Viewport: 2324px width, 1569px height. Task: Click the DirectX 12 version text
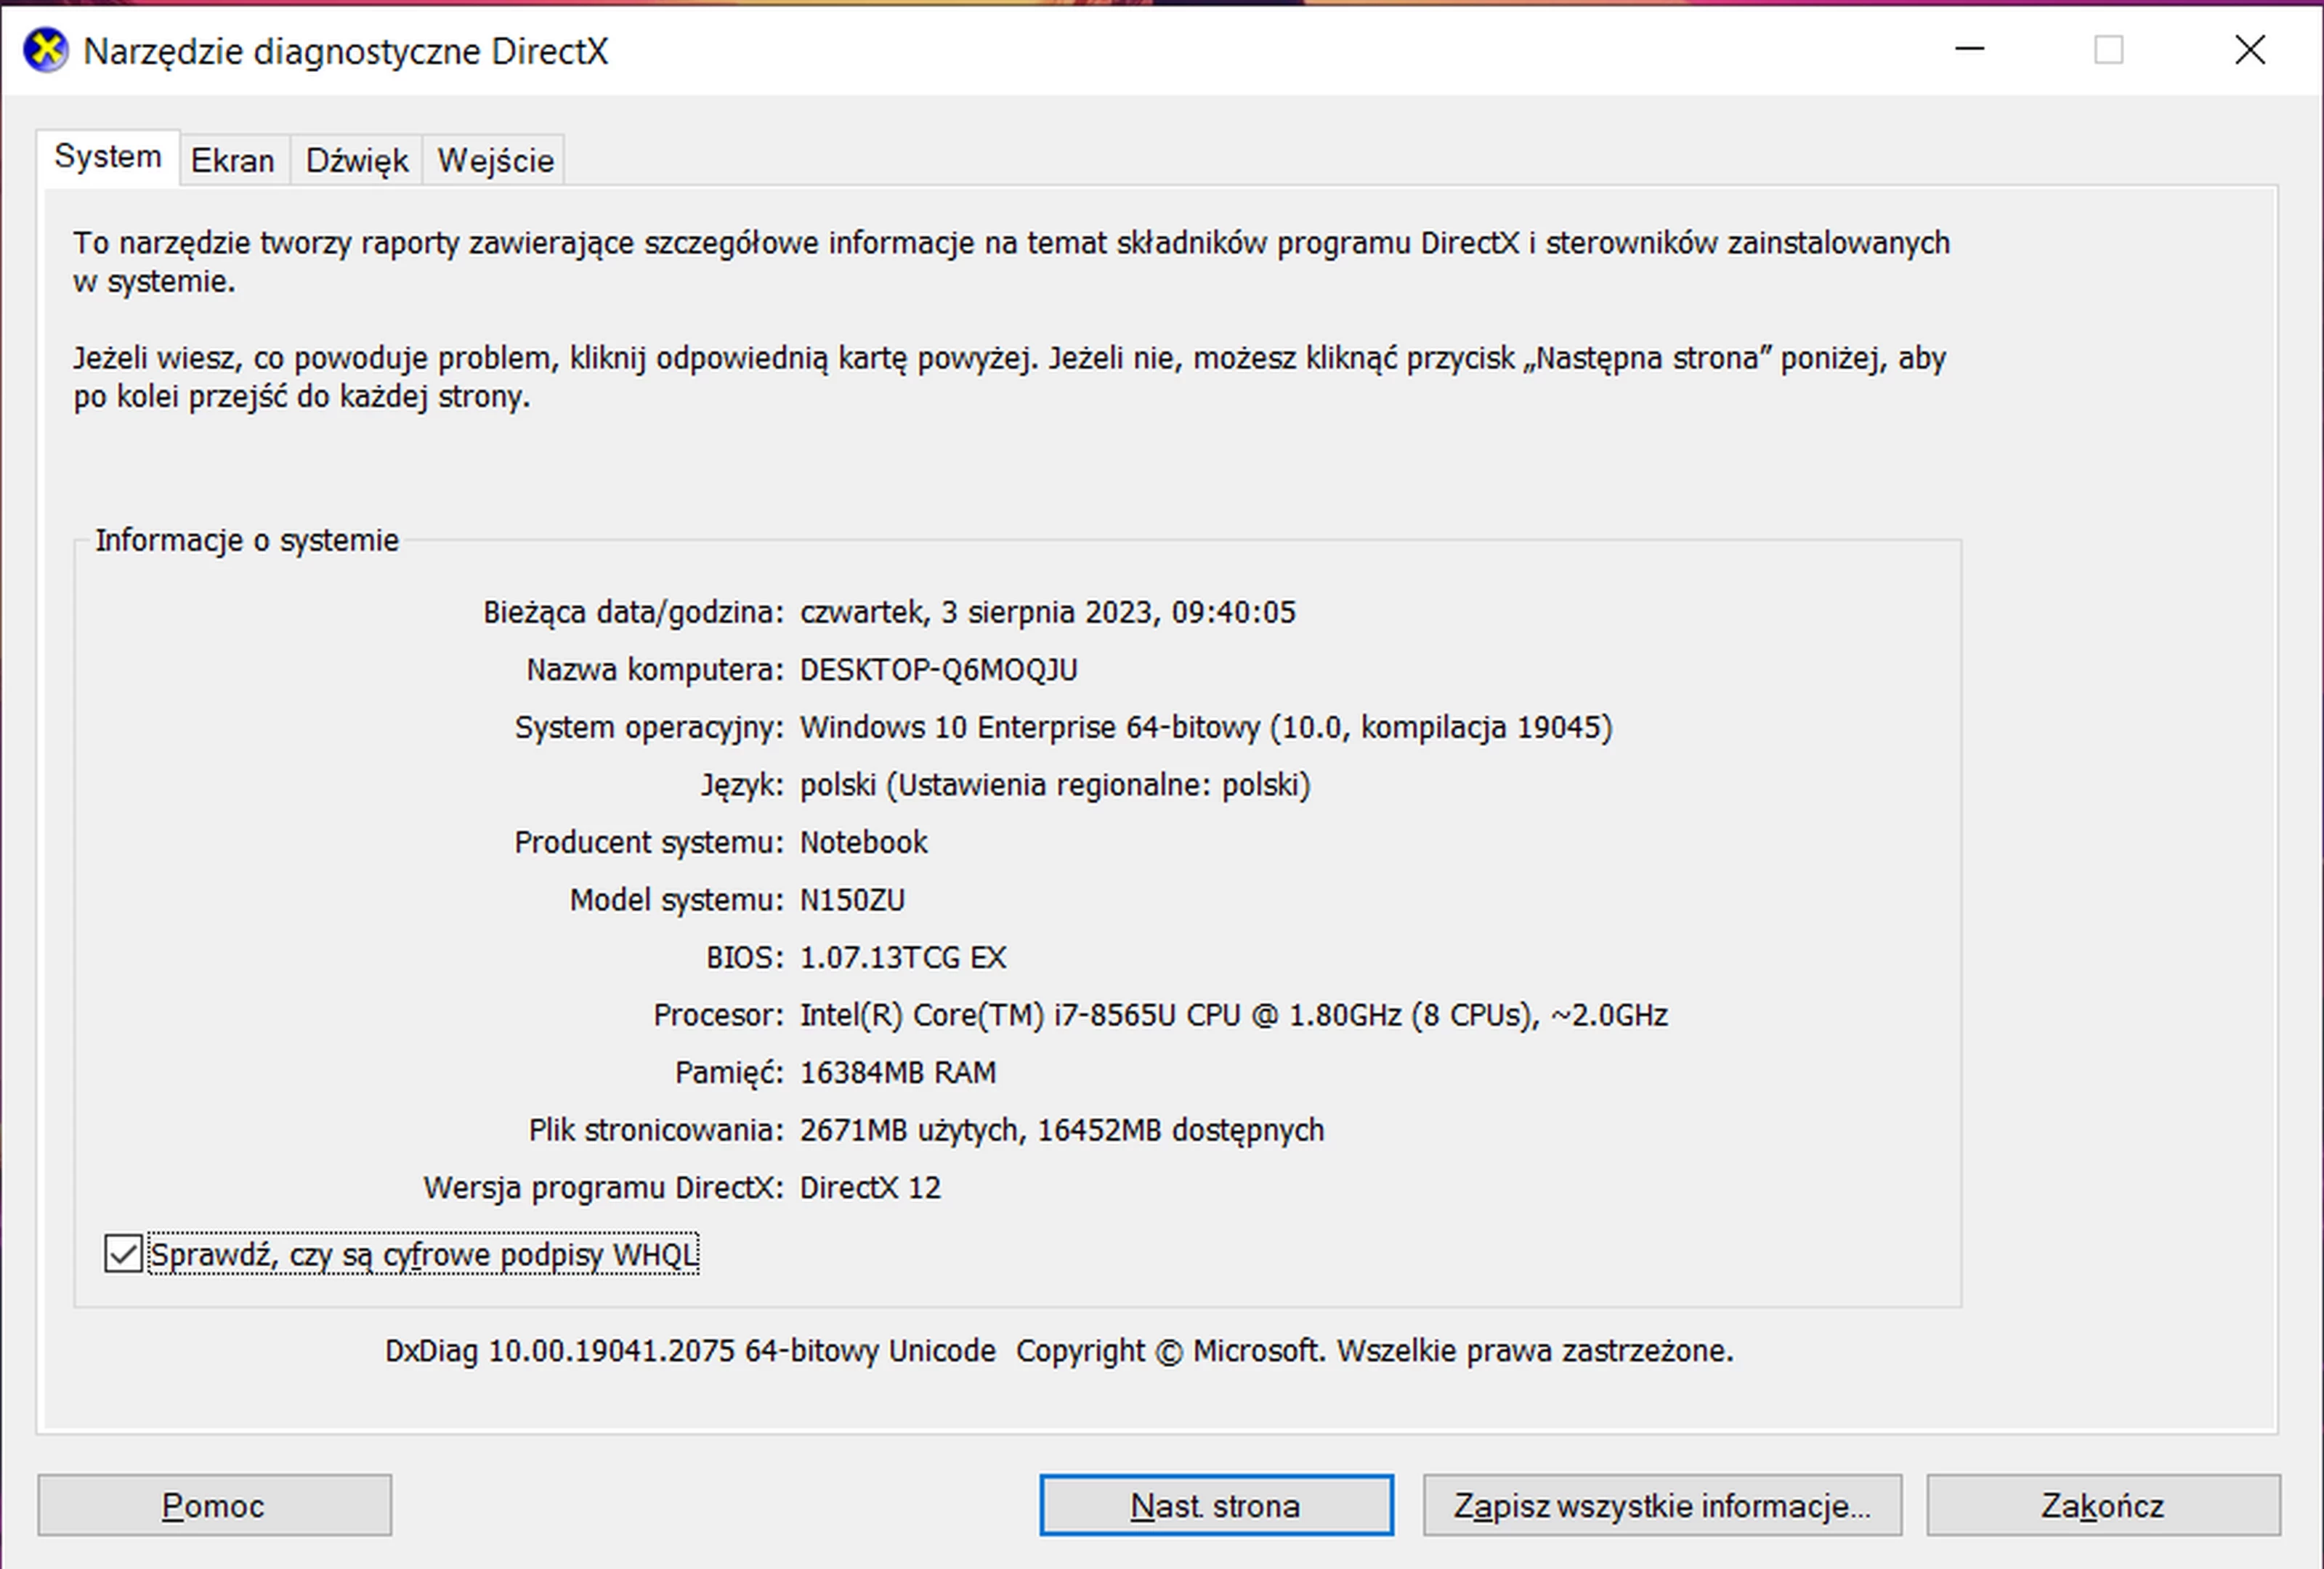point(870,1187)
